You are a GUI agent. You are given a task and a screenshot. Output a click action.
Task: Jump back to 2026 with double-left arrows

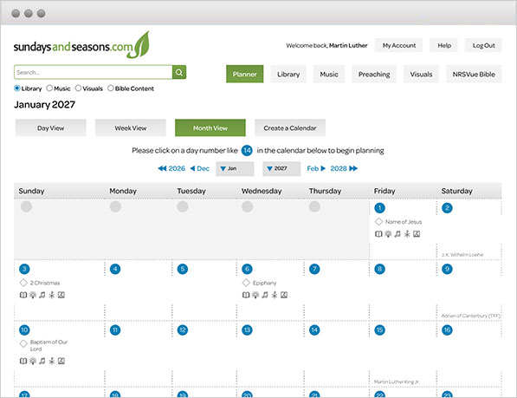tap(171, 168)
